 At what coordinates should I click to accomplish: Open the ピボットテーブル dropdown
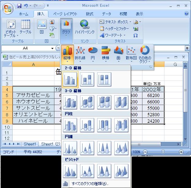click(x=11, y=28)
